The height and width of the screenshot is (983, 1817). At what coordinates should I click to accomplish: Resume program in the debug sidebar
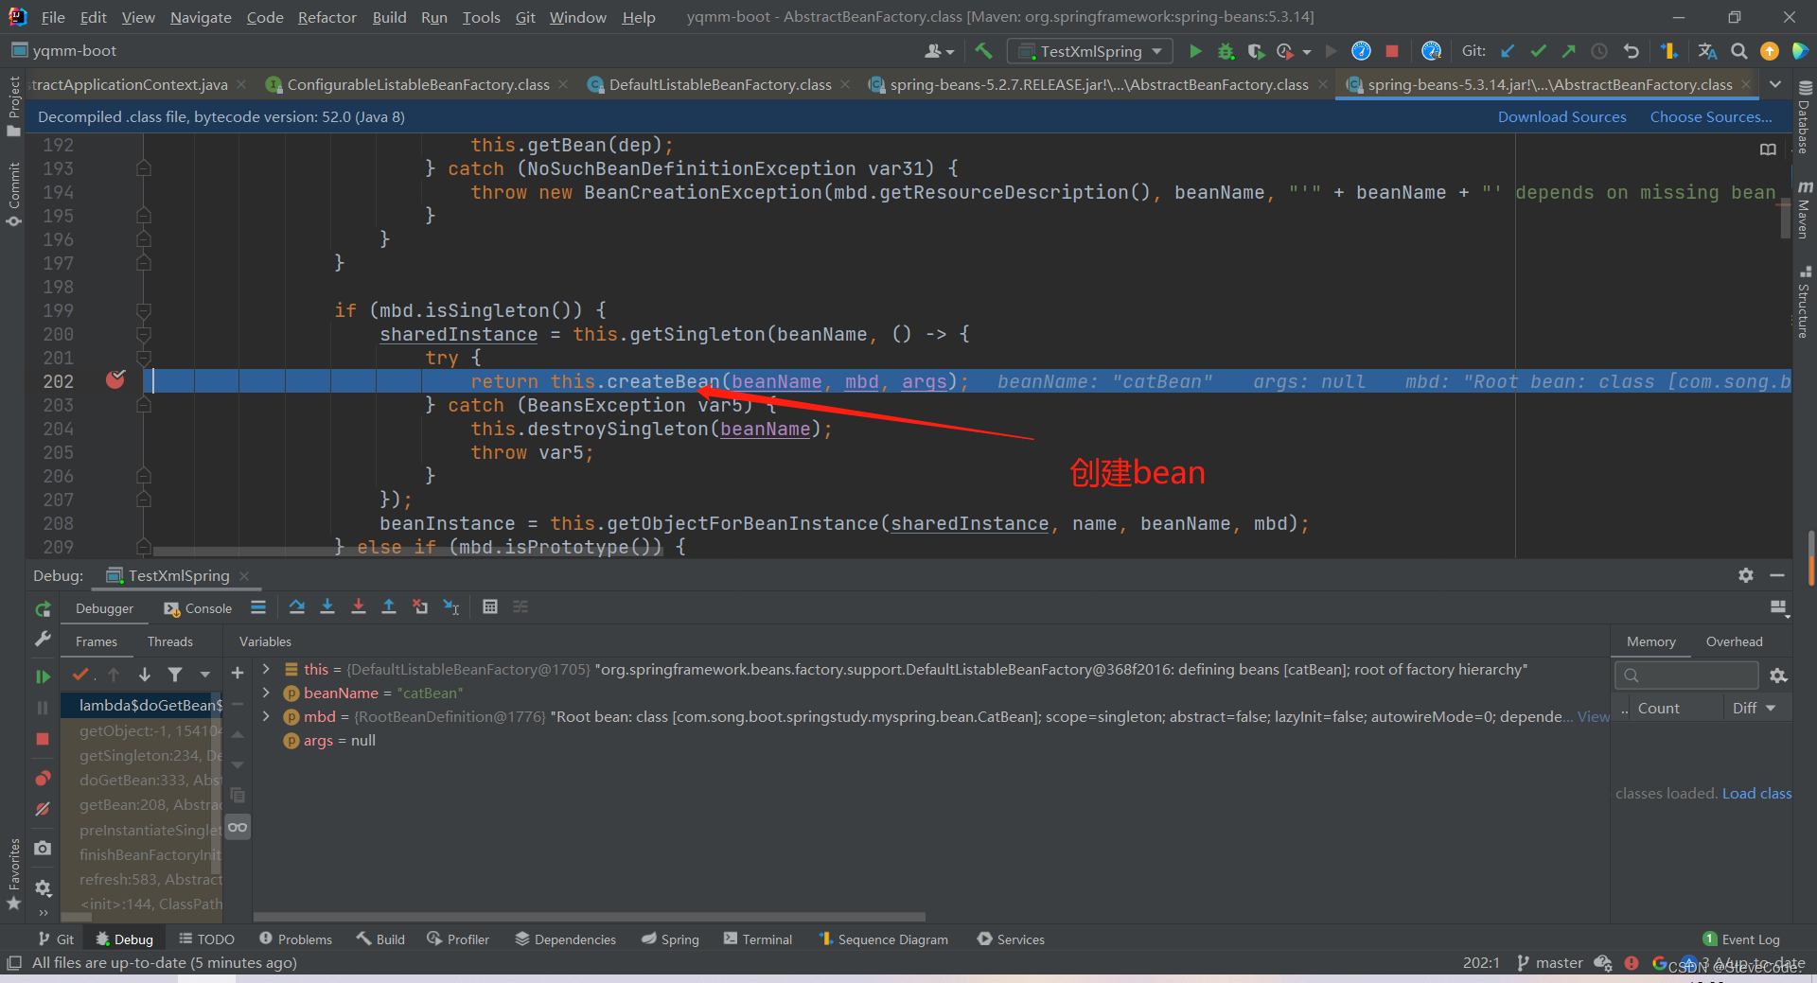tap(43, 676)
